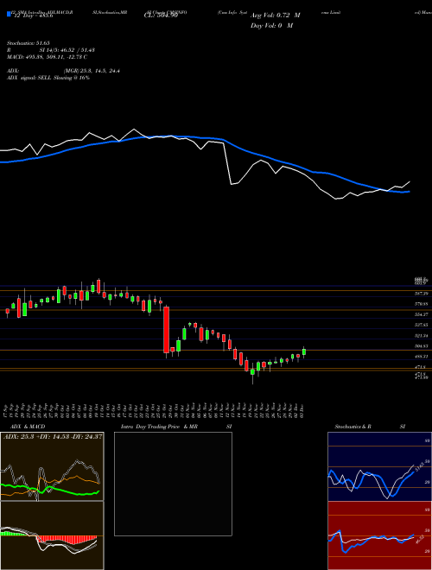Click the 'Stochastics: 51.63' reading
Viewport: 432px width, 570px height.
(28, 43)
